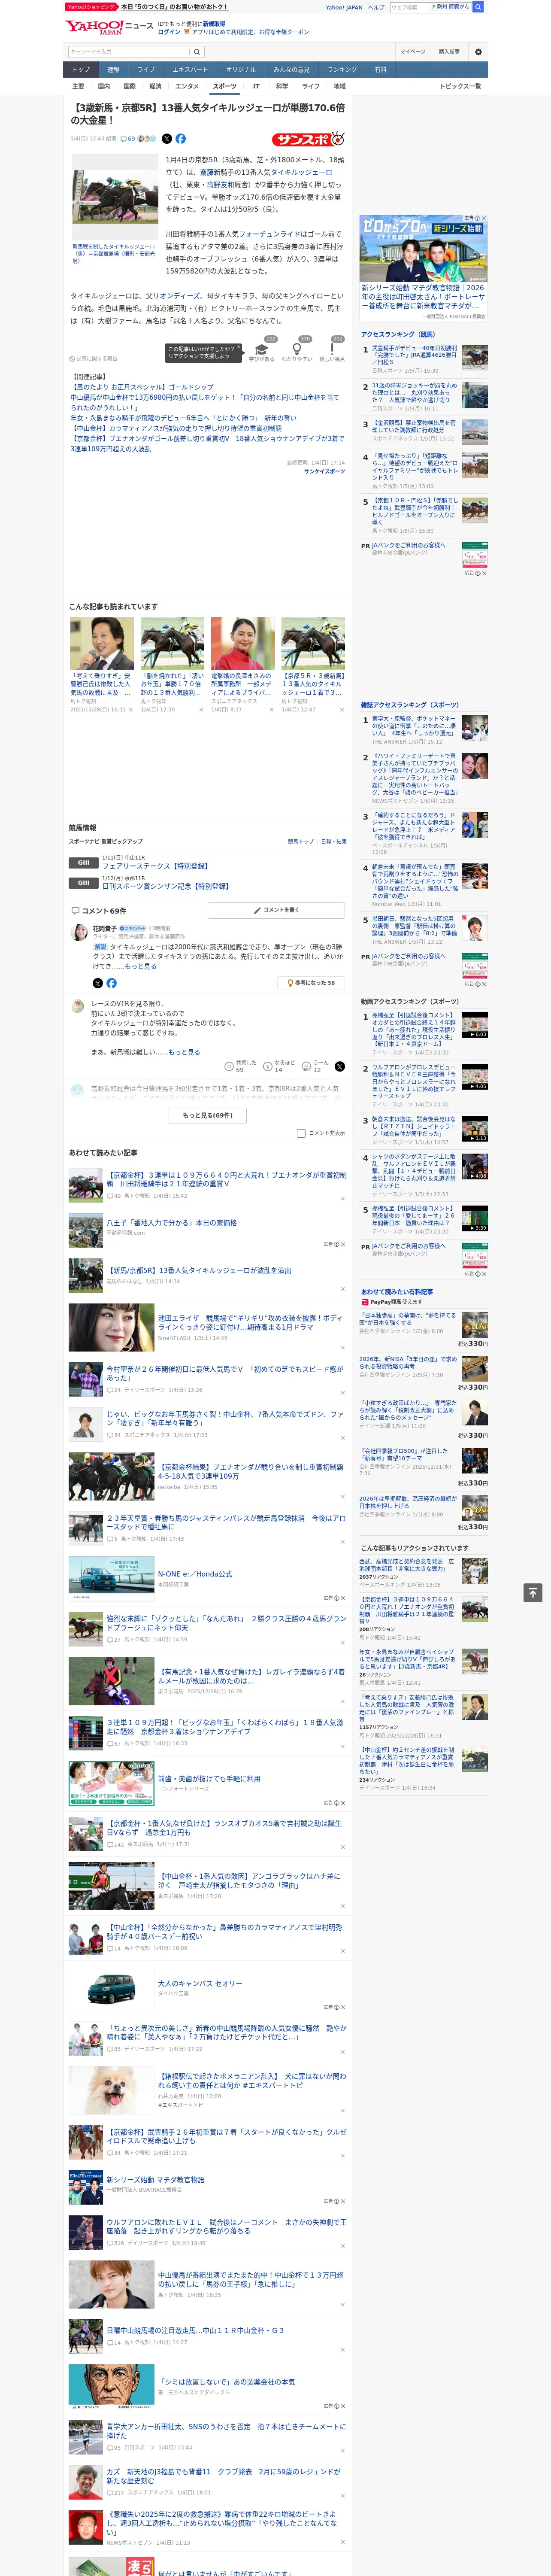Switch to the 速報 tab
Viewport: 551px width, 2576px height.
(113, 70)
